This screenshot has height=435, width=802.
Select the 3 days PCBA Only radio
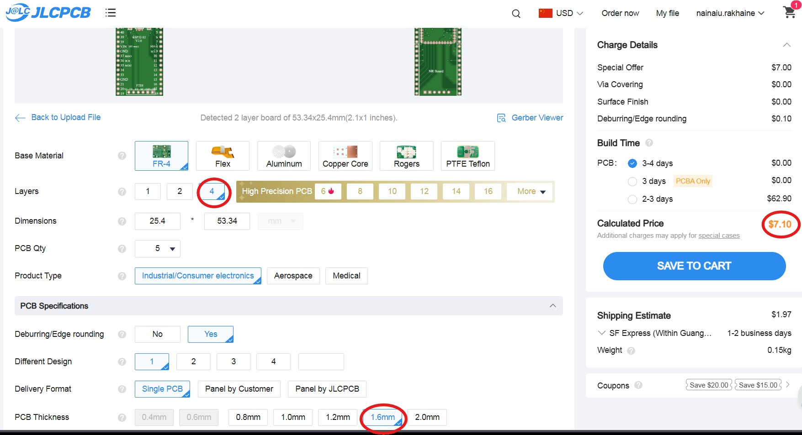632,181
